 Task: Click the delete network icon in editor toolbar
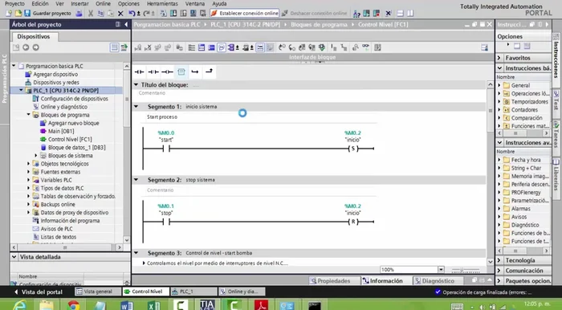click(148, 47)
